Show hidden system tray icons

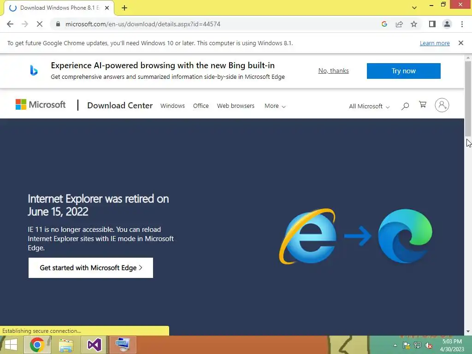[x=395, y=345]
